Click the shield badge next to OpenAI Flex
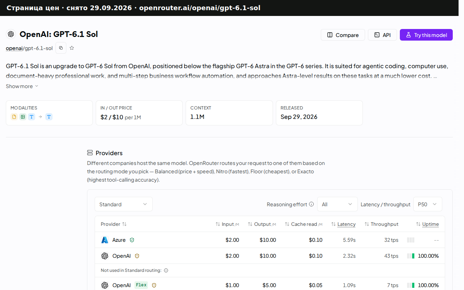Image resolution: width=464 pixels, height=290 pixels. 154,285
